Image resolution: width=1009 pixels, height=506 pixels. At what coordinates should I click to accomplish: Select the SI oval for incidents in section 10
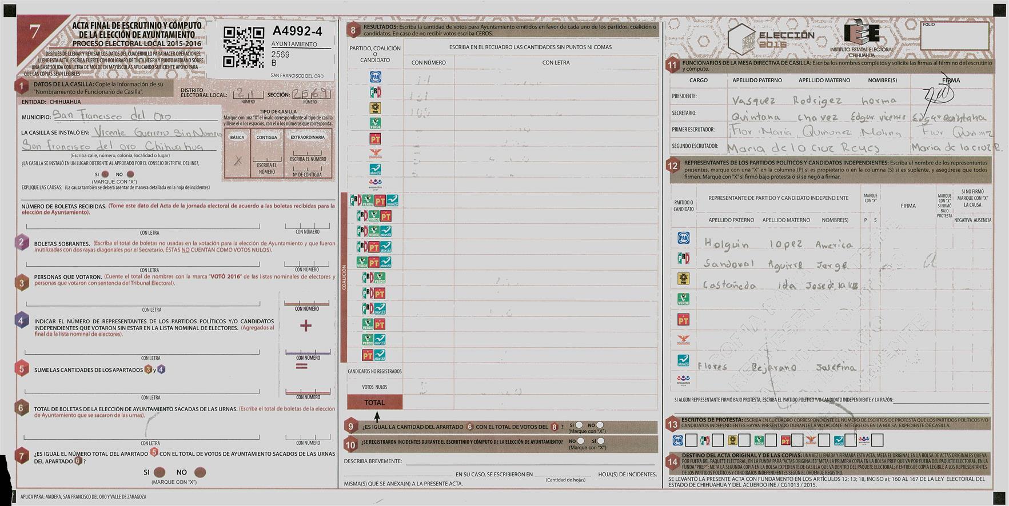tap(600, 441)
